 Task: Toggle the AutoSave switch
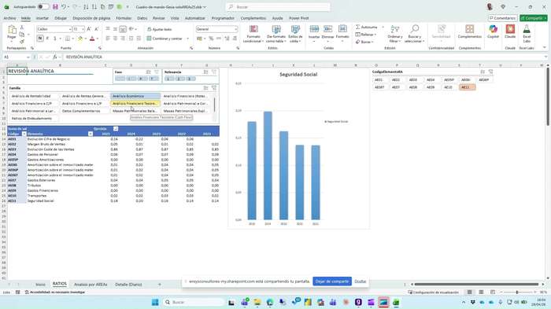click(x=43, y=6)
